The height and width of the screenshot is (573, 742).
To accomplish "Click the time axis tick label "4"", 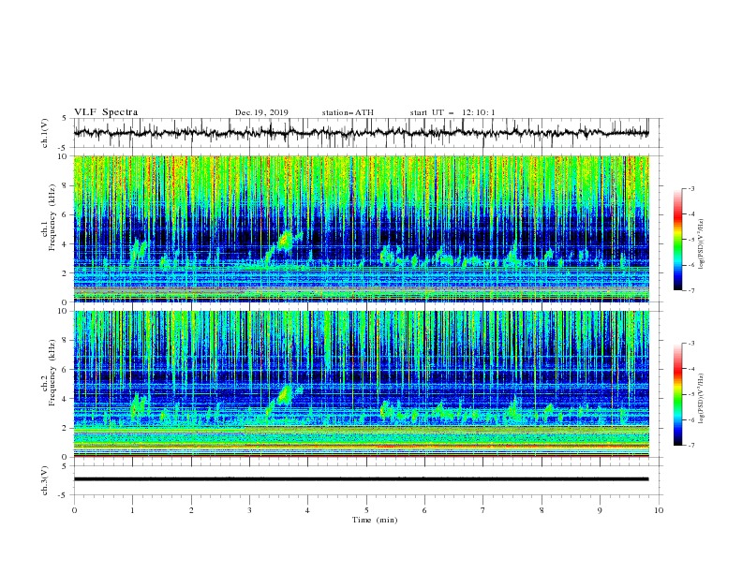I will [x=307, y=510].
